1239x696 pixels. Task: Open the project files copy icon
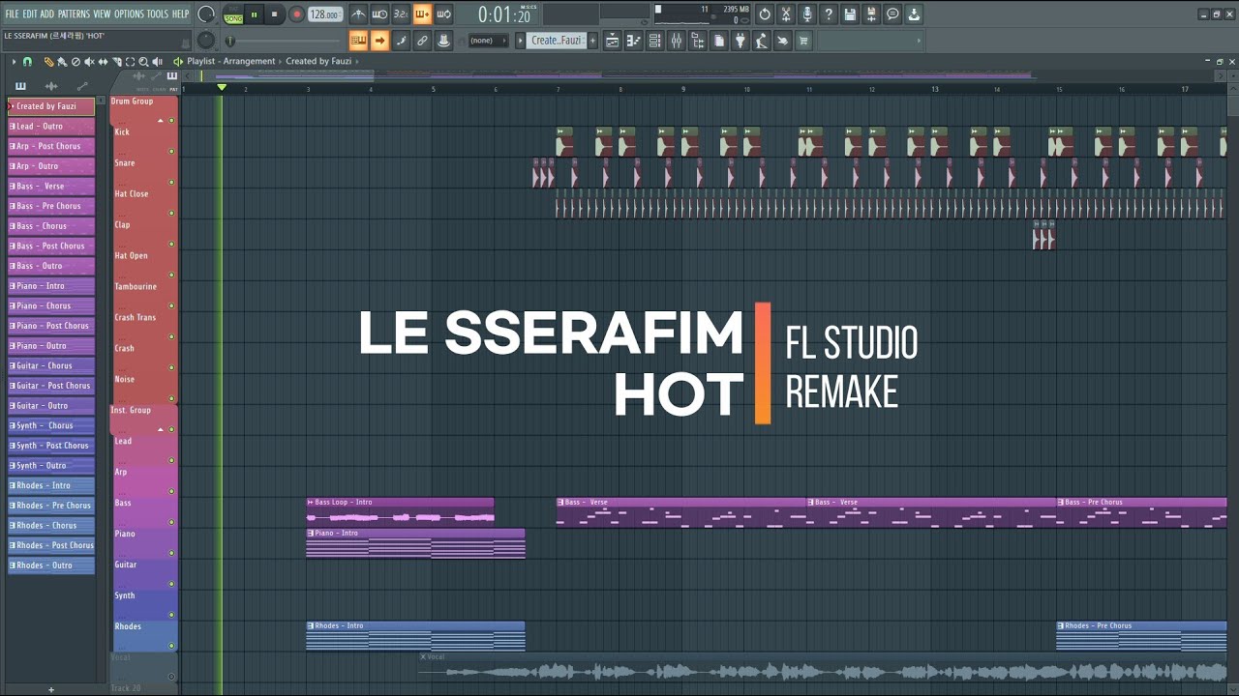(719, 41)
